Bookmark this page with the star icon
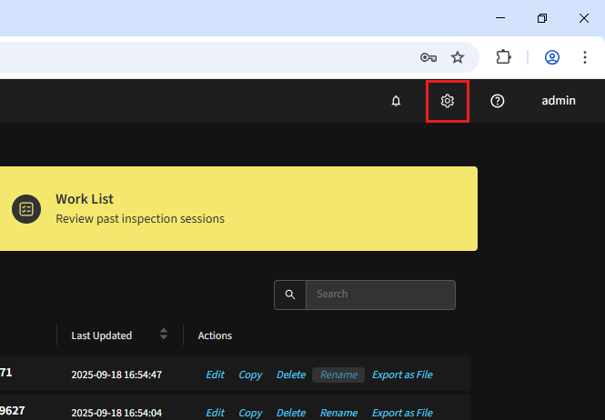The image size is (605, 420). click(x=458, y=57)
